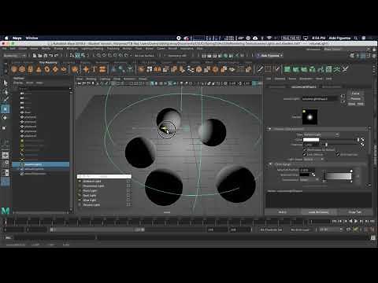Click the Open Scene icon on status line
378x283 pixels.
click(40, 56)
